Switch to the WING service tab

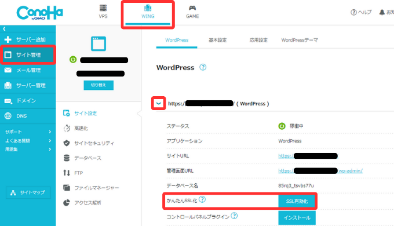pos(148,12)
